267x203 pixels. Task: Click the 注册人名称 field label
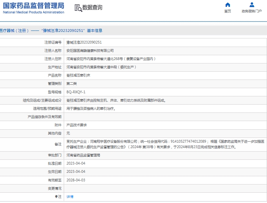tap(53, 51)
